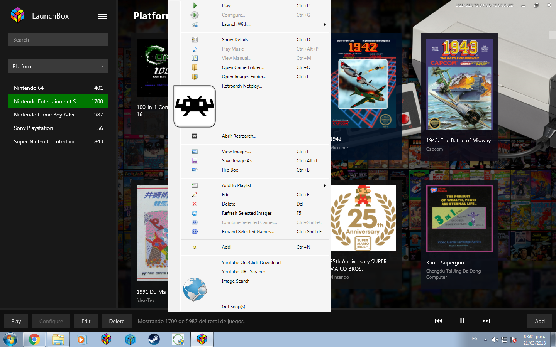This screenshot has width=556, height=347.
Task: Open Google Chrome from taskbar
Action: 34,339
